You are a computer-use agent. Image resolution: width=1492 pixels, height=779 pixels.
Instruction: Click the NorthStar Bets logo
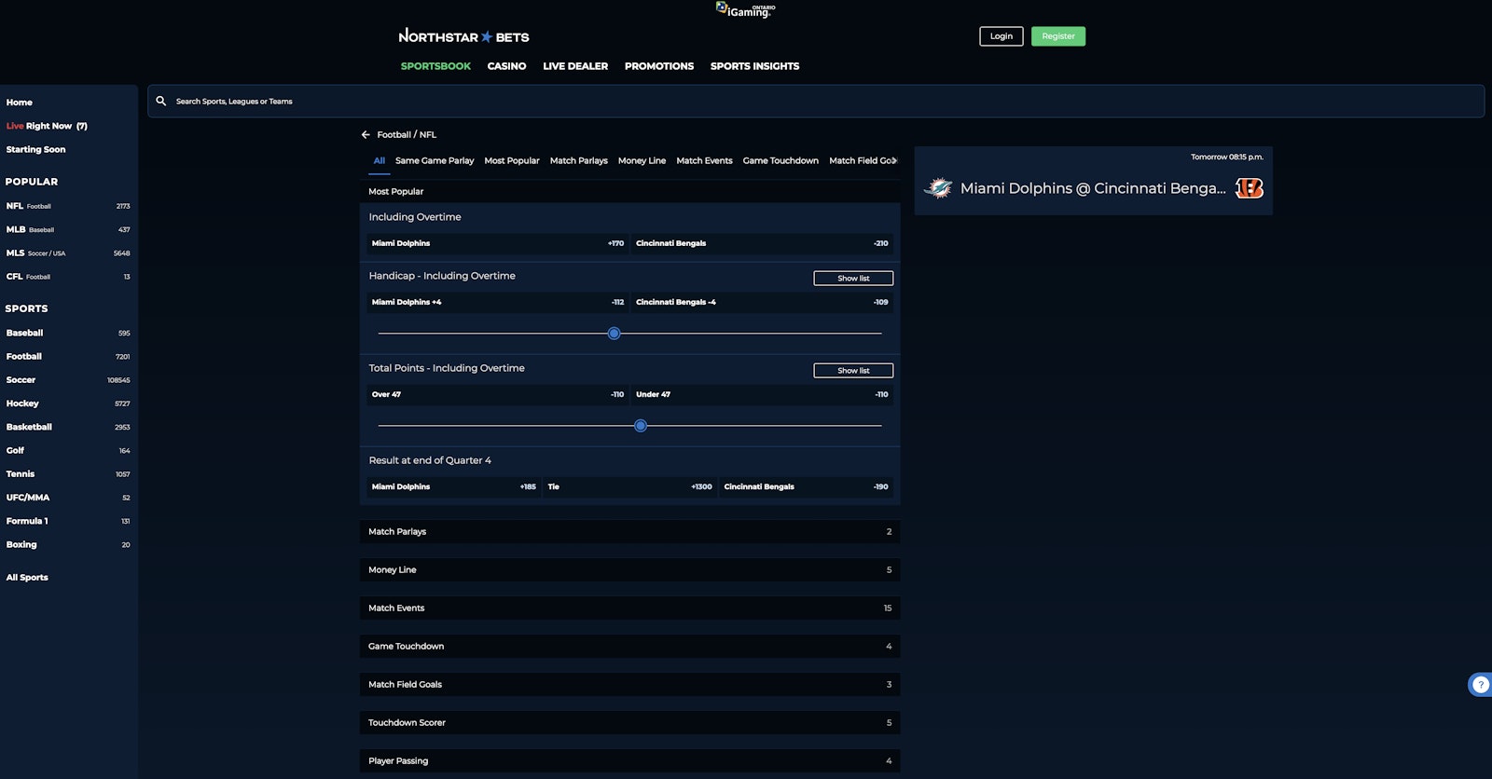463,36
